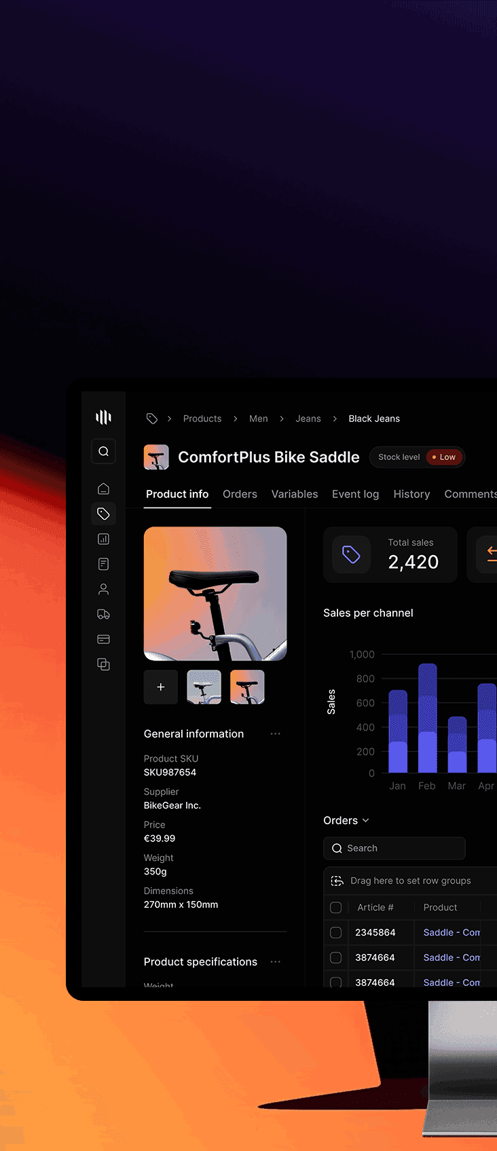This screenshot has height=1151, width=497.
Task: Click the Mar bar in sales chart
Action: tap(458, 745)
